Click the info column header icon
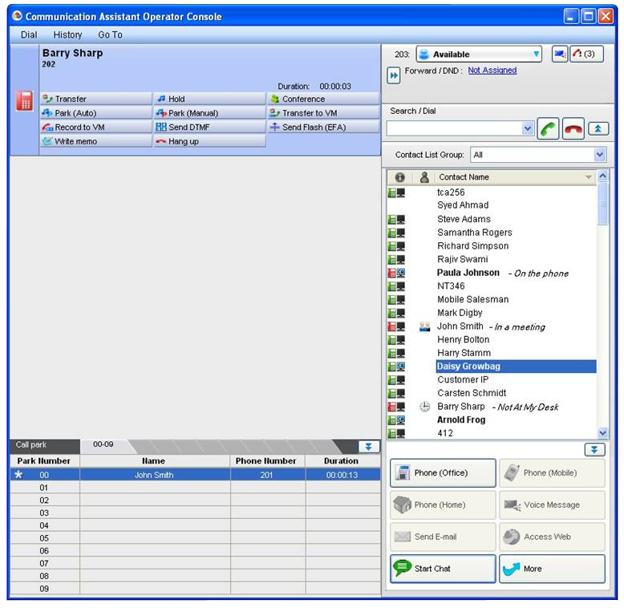This screenshot has width=624, height=608. (x=400, y=177)
